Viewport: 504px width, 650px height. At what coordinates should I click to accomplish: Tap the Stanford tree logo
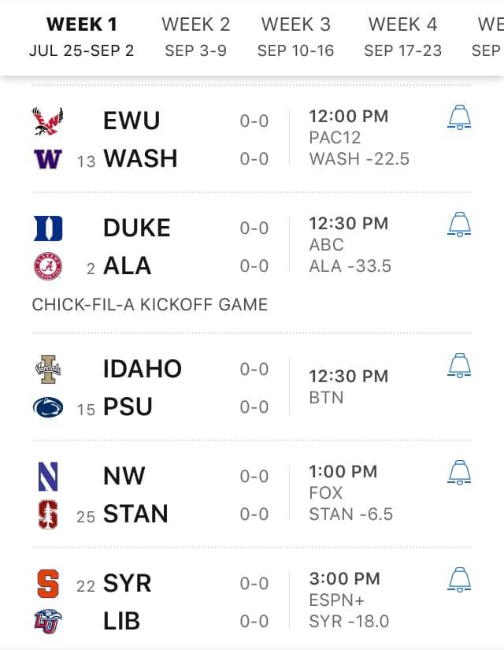(x=48, y=514)
